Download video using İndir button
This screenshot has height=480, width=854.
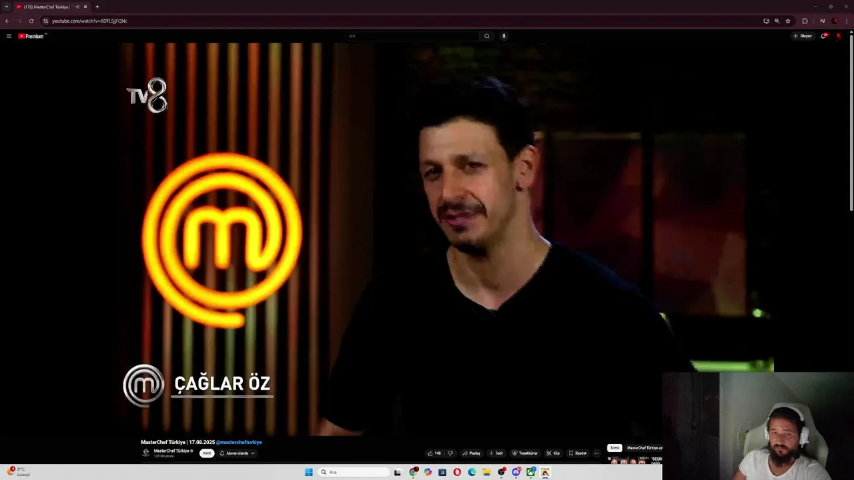496,453
